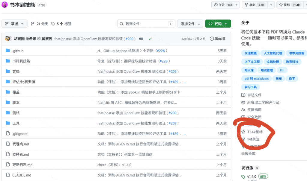Click the file icon for .gitignore

point(8,133)
